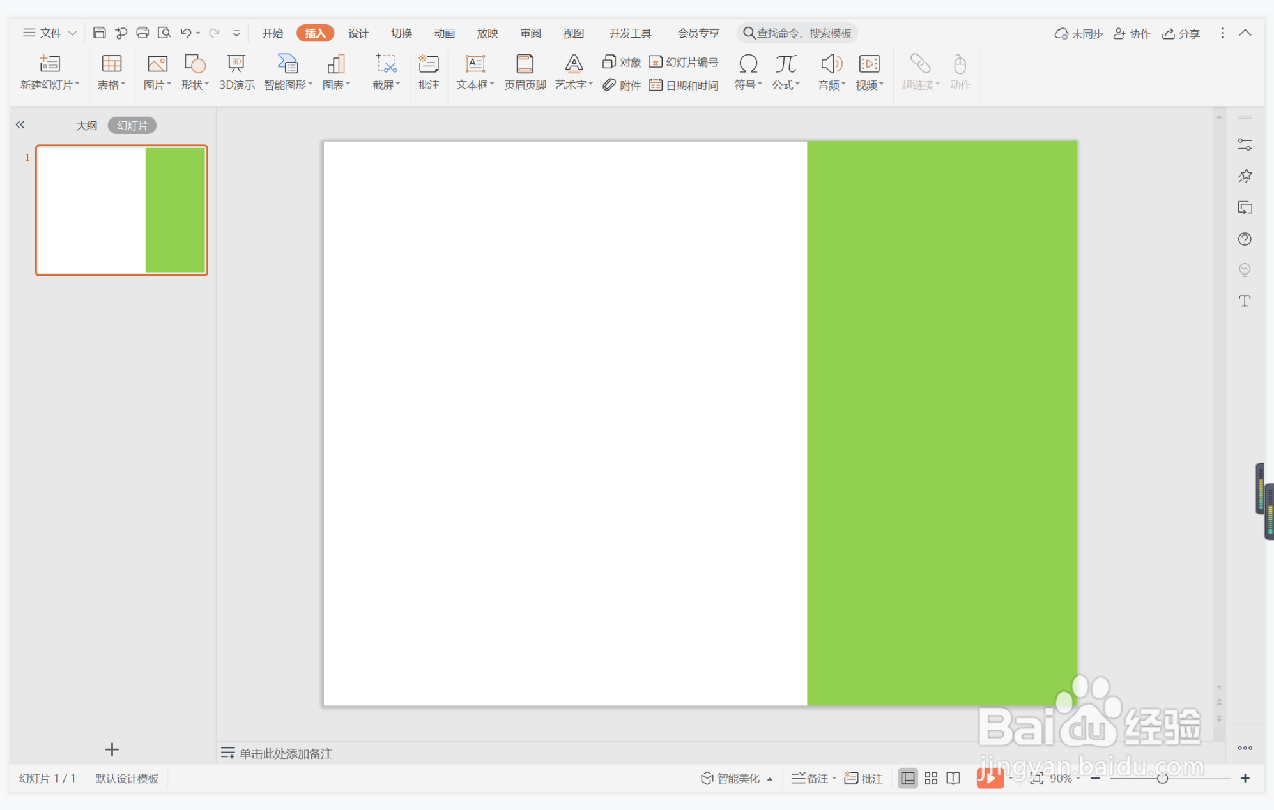
Task: Click the text T icon in right sidebar
Action: pyautogui.click(x=1245, y=301)
